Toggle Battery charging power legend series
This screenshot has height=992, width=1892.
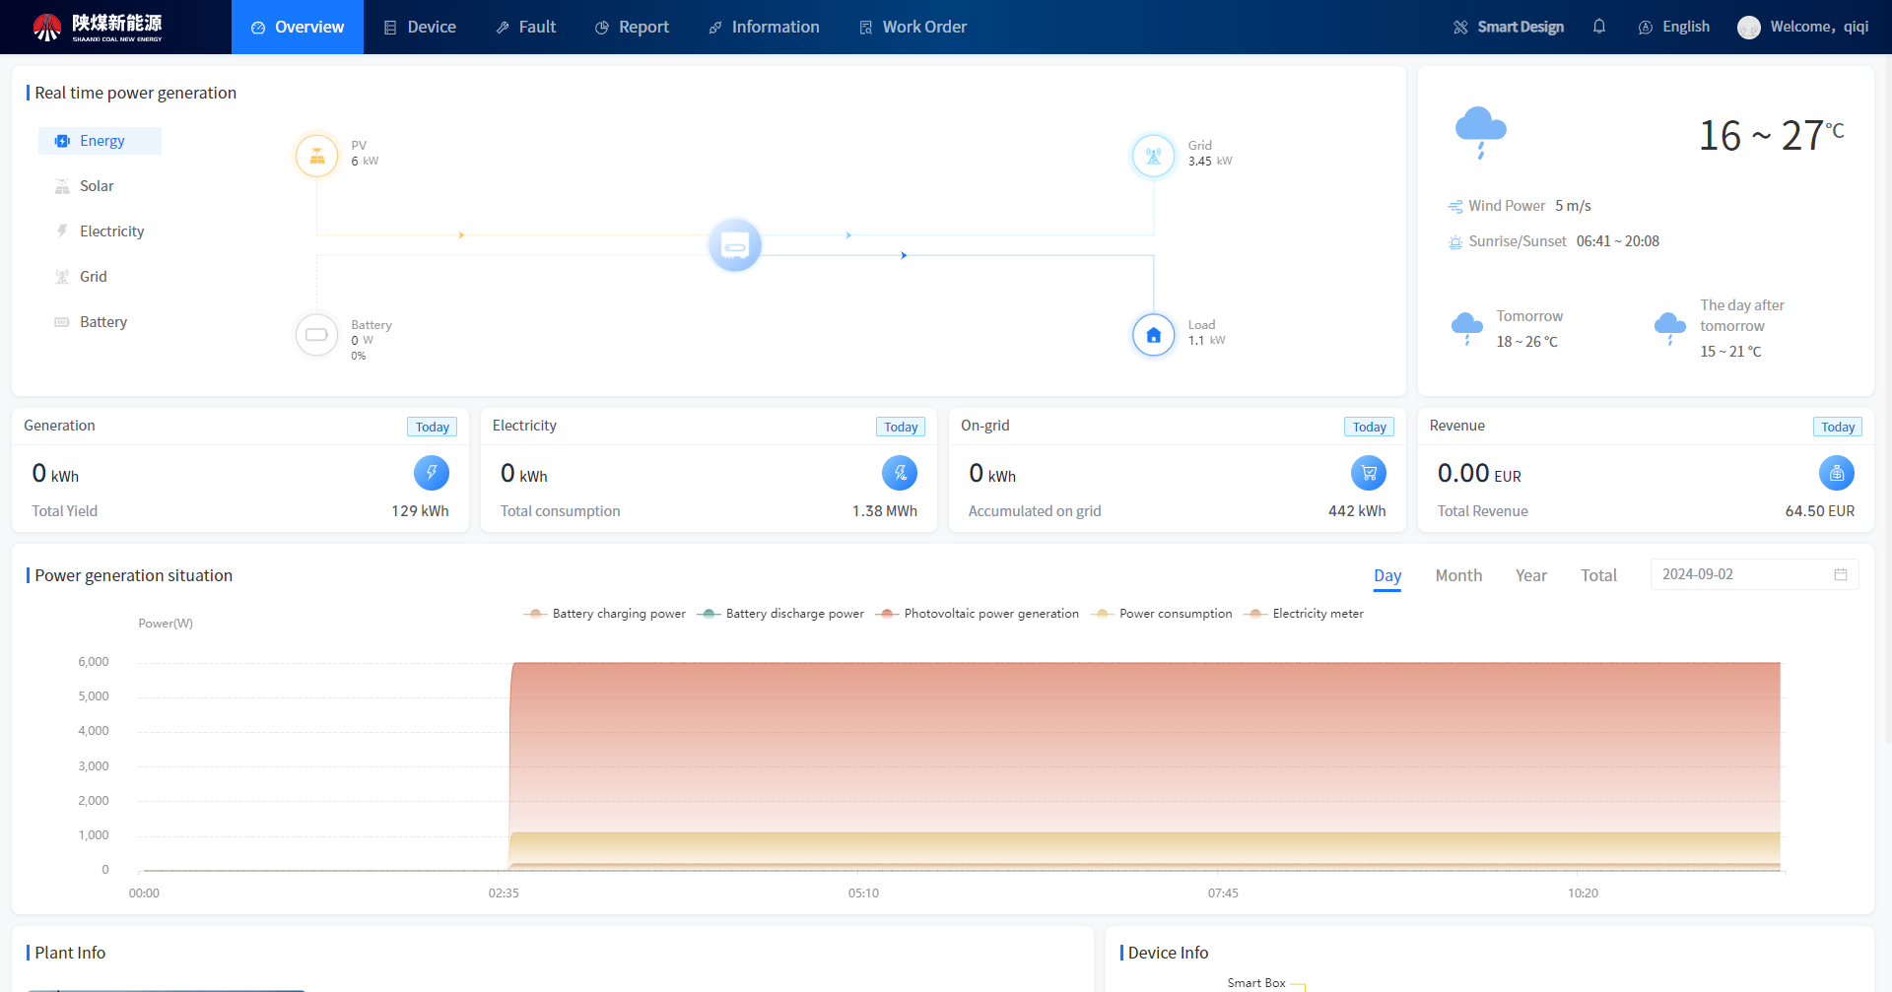point(605,614)
